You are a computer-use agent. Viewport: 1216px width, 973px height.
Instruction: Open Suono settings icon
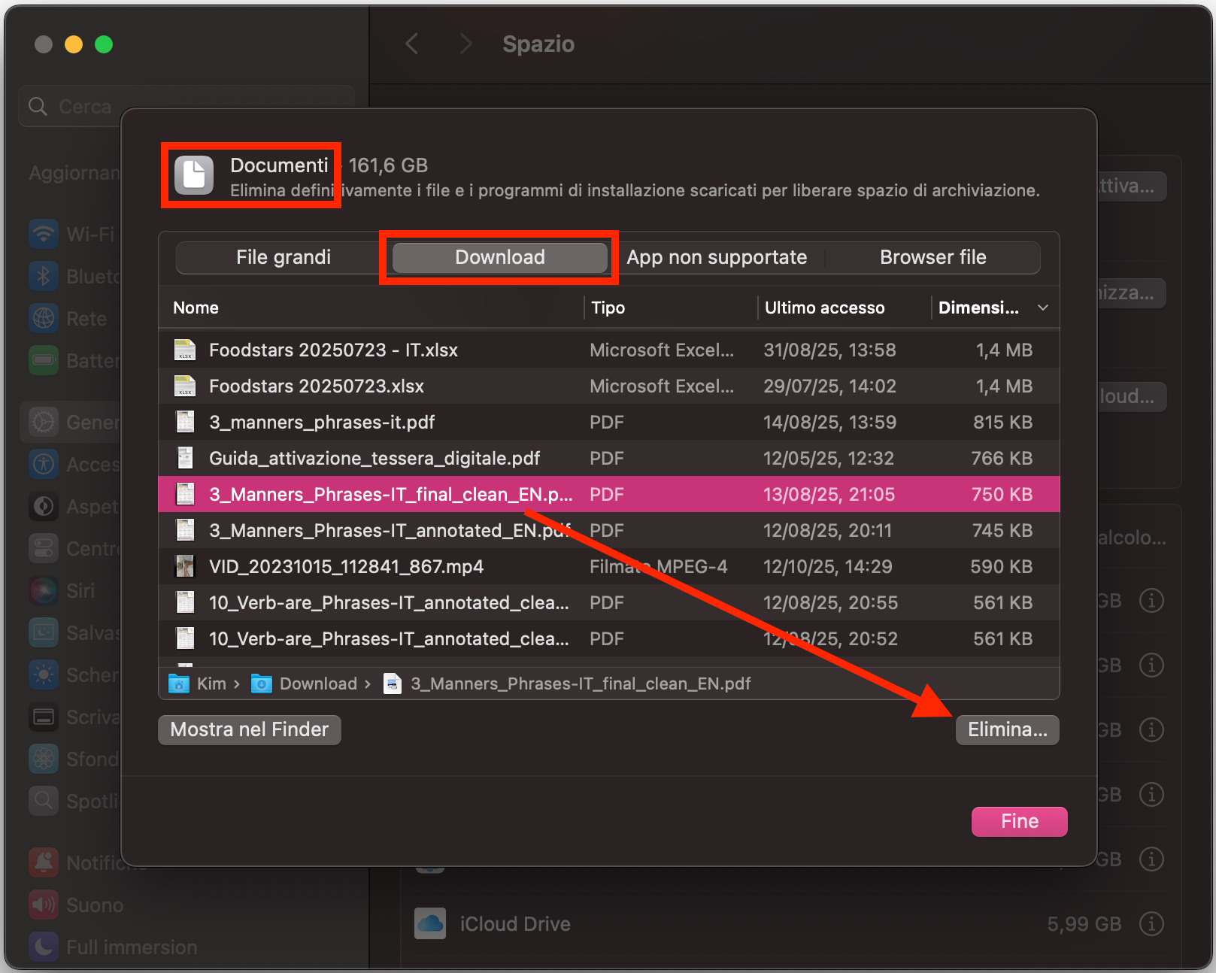[x=43, y=905]
